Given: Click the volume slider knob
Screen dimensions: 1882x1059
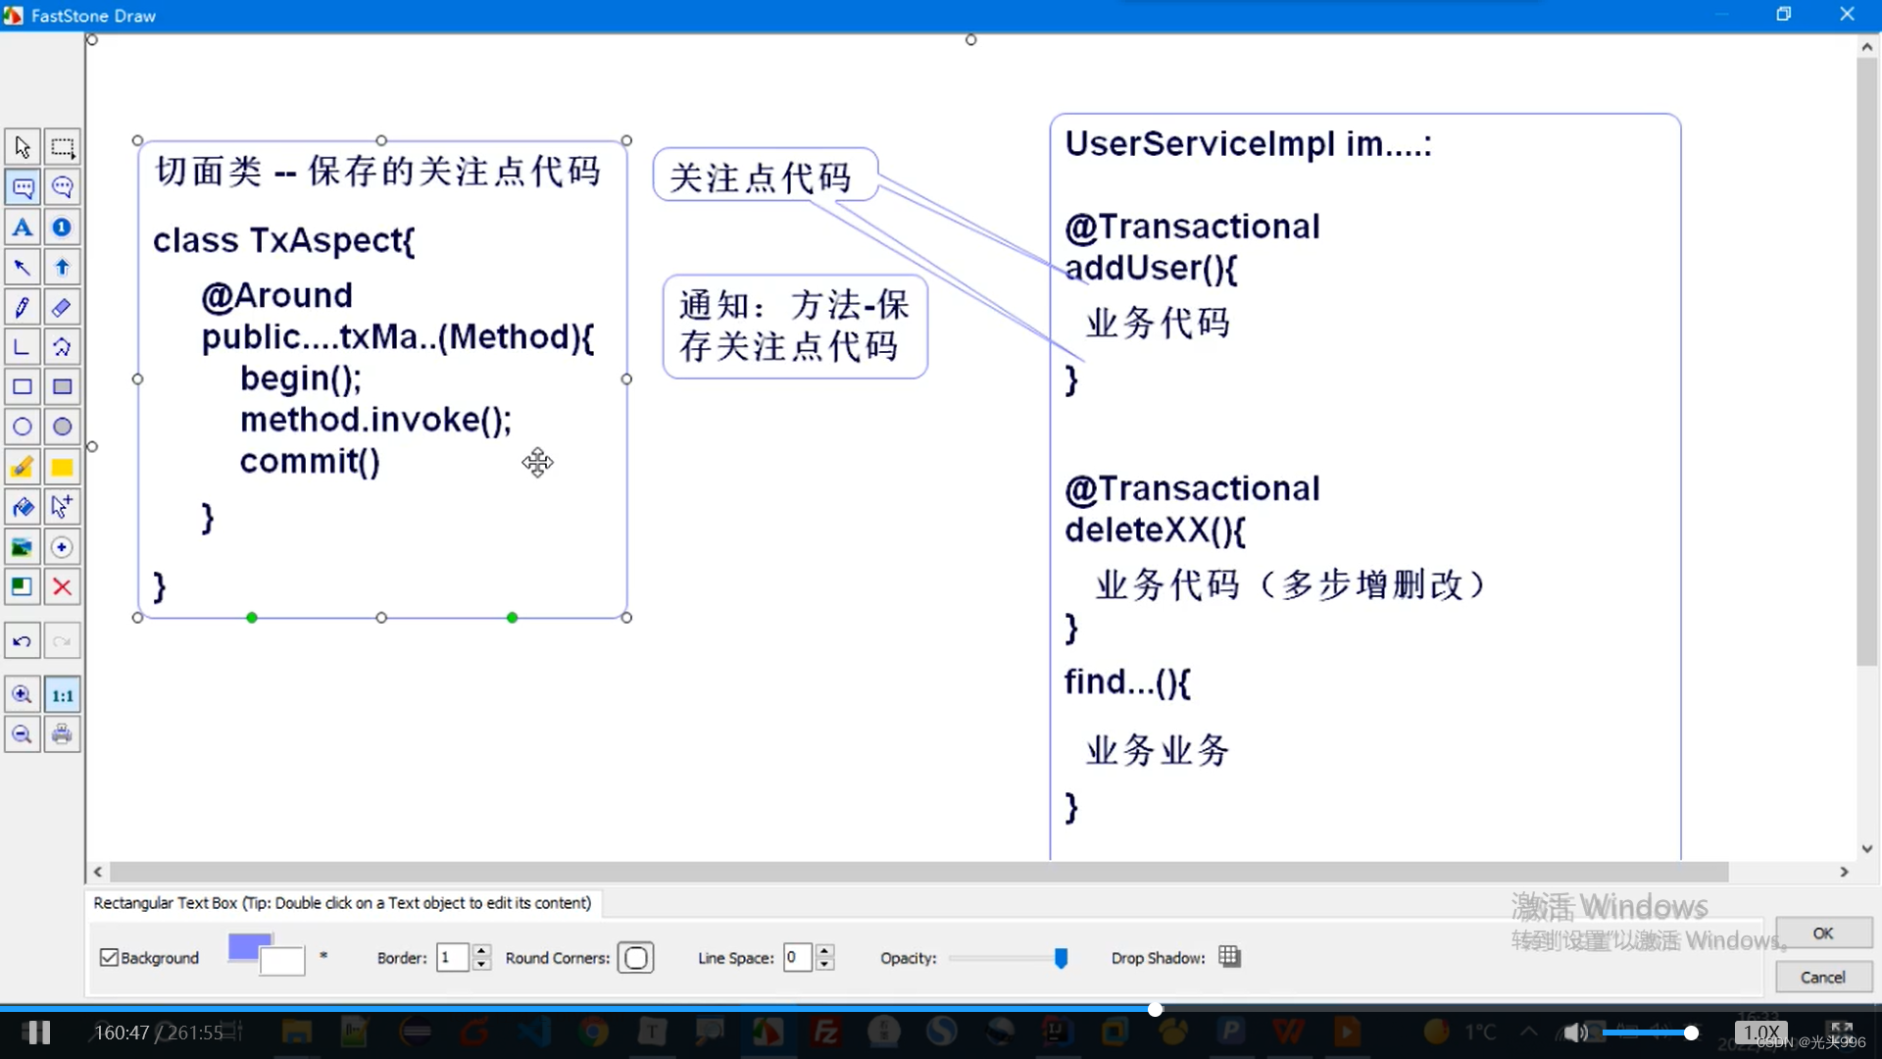Looking at the screenshot, I should point(1691,1033).
